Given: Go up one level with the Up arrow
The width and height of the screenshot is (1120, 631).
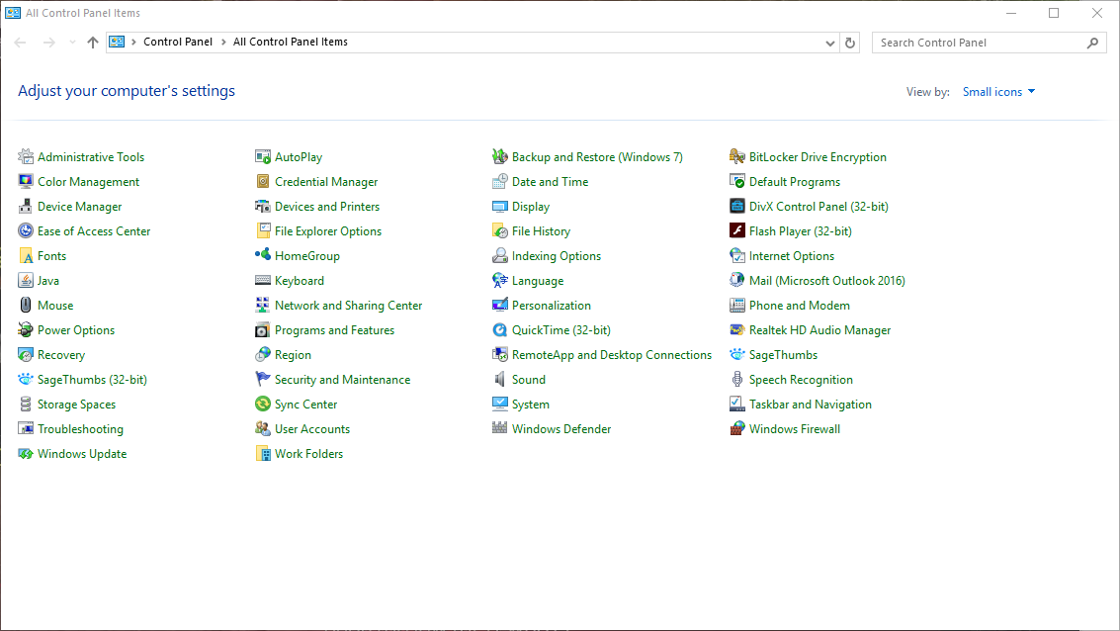Looking at the screenshot, I should [93, 43].
